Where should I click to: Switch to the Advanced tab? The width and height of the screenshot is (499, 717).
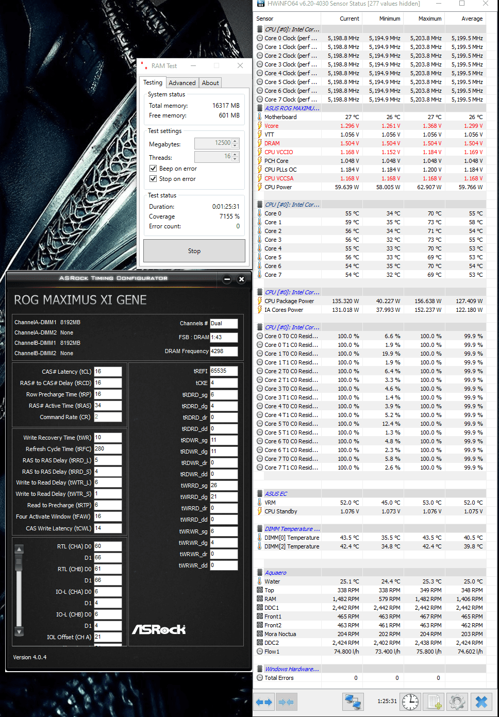coord(182,83)
